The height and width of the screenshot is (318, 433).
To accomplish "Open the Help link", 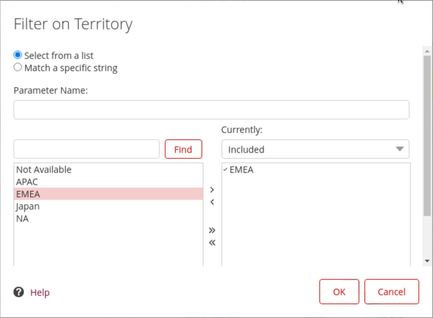I will [40, 293].
